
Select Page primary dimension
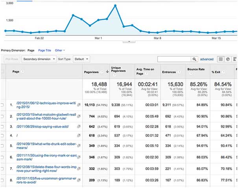tap(31, 50)
